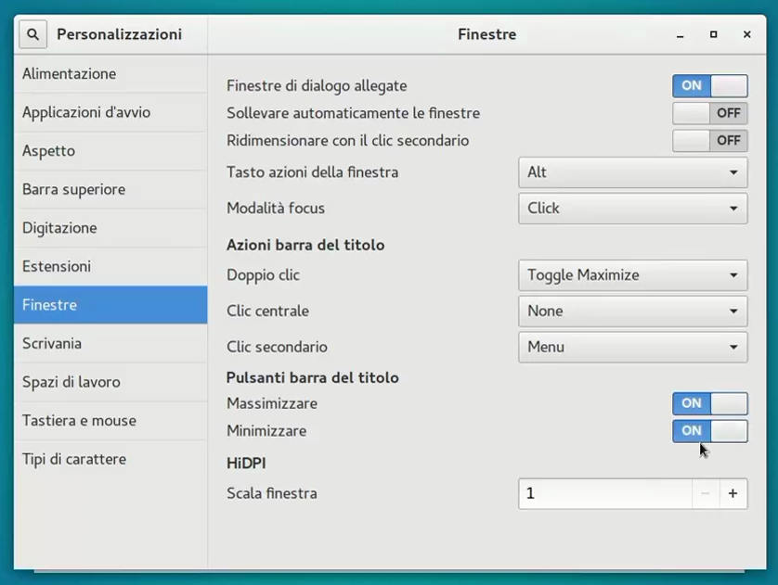Enable Sollevare automaticamente le finestre
778x585 pixels.
(709, 113)
